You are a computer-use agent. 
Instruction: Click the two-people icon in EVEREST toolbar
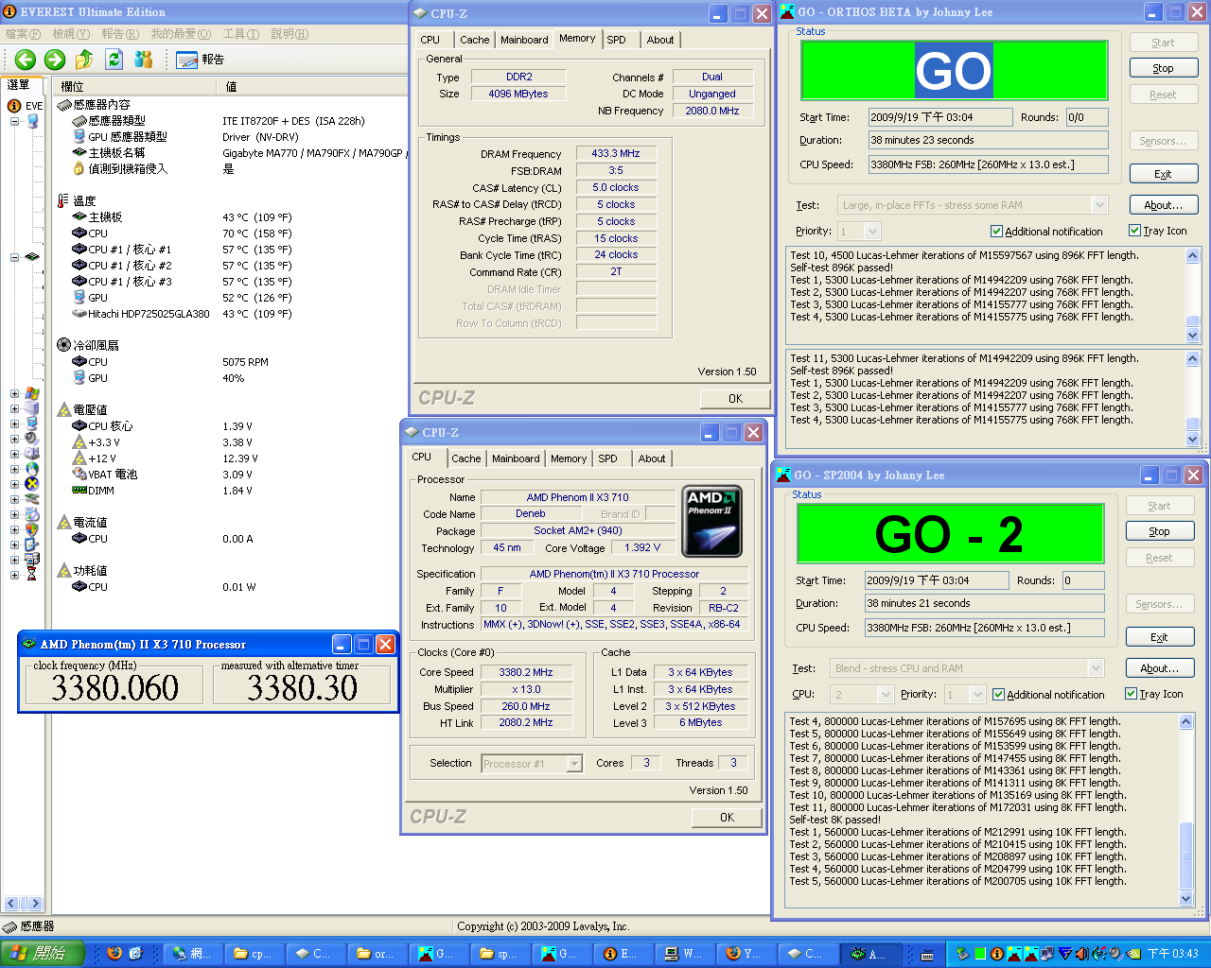(x=144, y=60)
